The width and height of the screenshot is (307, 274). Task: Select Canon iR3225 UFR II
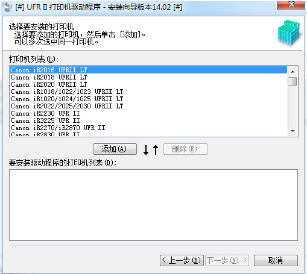148,120
